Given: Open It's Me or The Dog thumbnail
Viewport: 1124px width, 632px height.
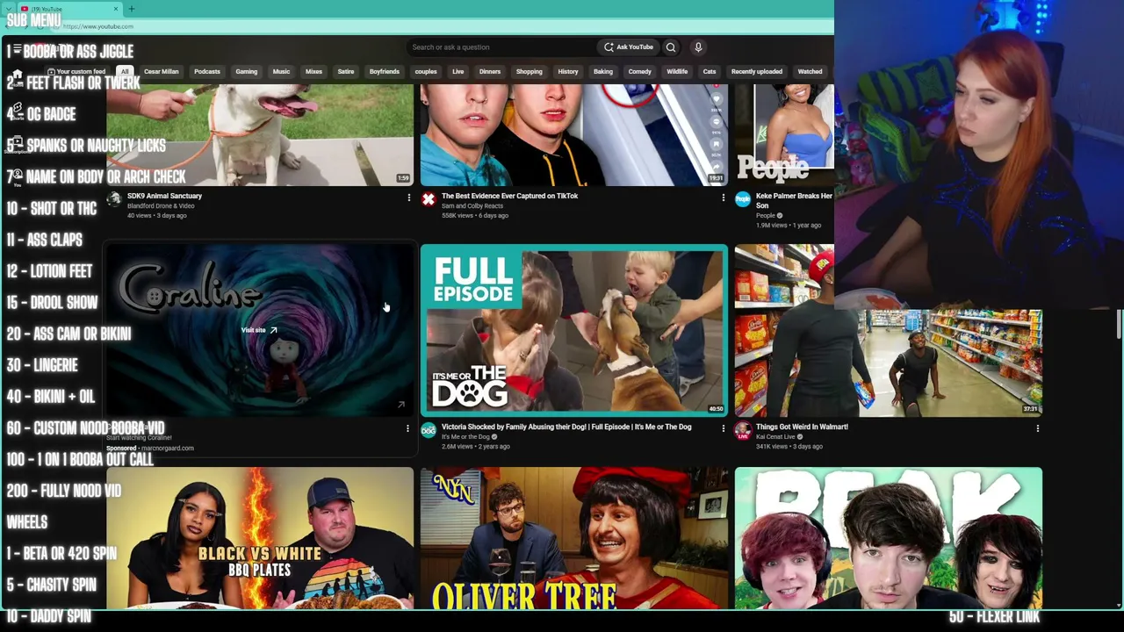Looking at the screenshot, I should click(574, 330).
